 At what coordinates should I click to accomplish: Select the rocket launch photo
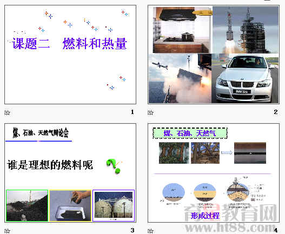246,30
